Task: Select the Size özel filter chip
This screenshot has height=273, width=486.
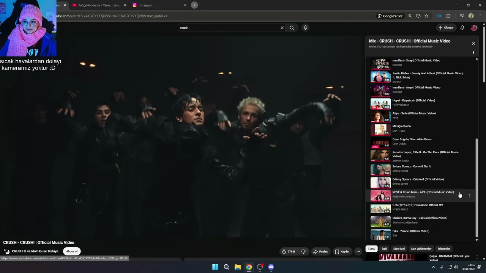Action: (x=399, y=249)
